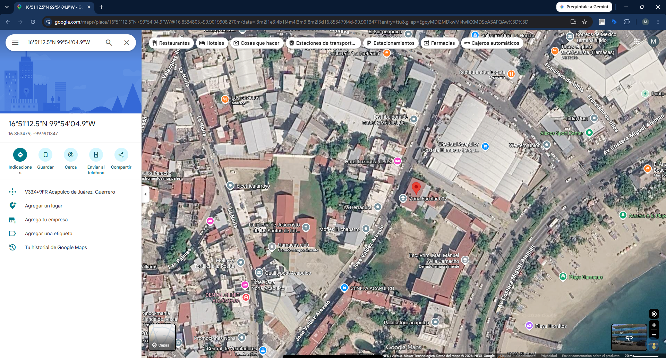Viewport: 666px width, 358px height.
Task: Select Estaciones de transporte chip
Action: click(323, 43)
